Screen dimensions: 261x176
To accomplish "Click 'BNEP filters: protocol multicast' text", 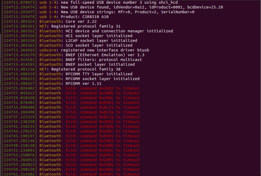I will (x=104, y=60).
